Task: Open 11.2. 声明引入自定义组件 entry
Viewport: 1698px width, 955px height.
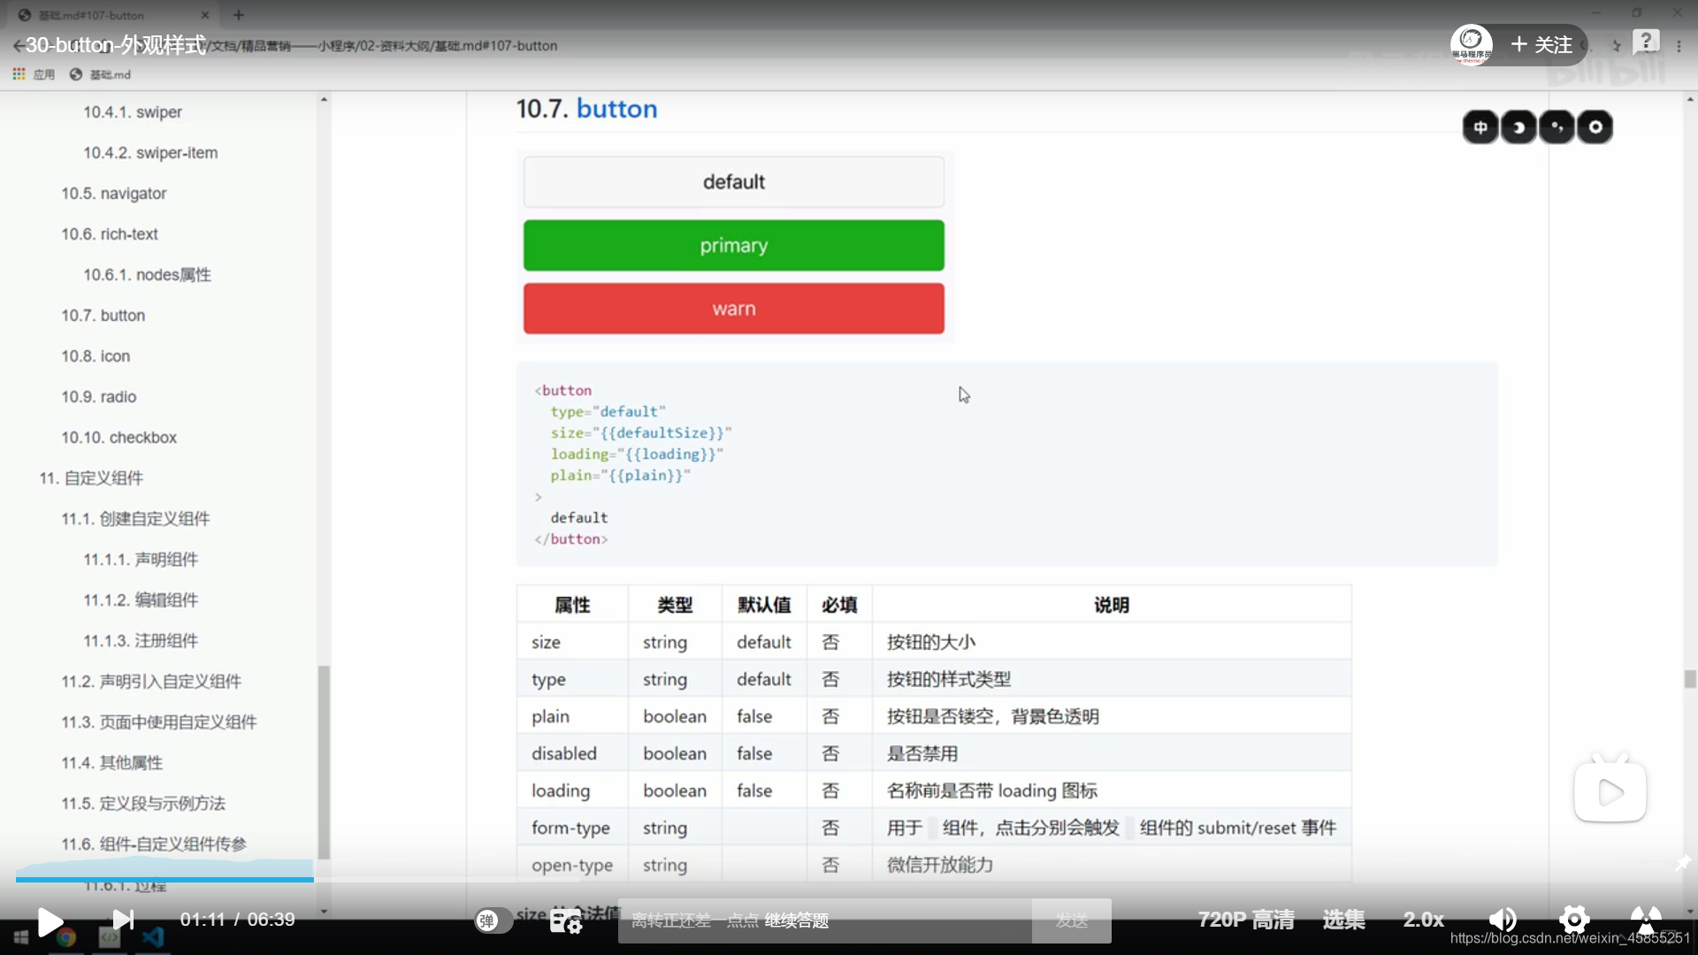Action: [x=151, y=682]
